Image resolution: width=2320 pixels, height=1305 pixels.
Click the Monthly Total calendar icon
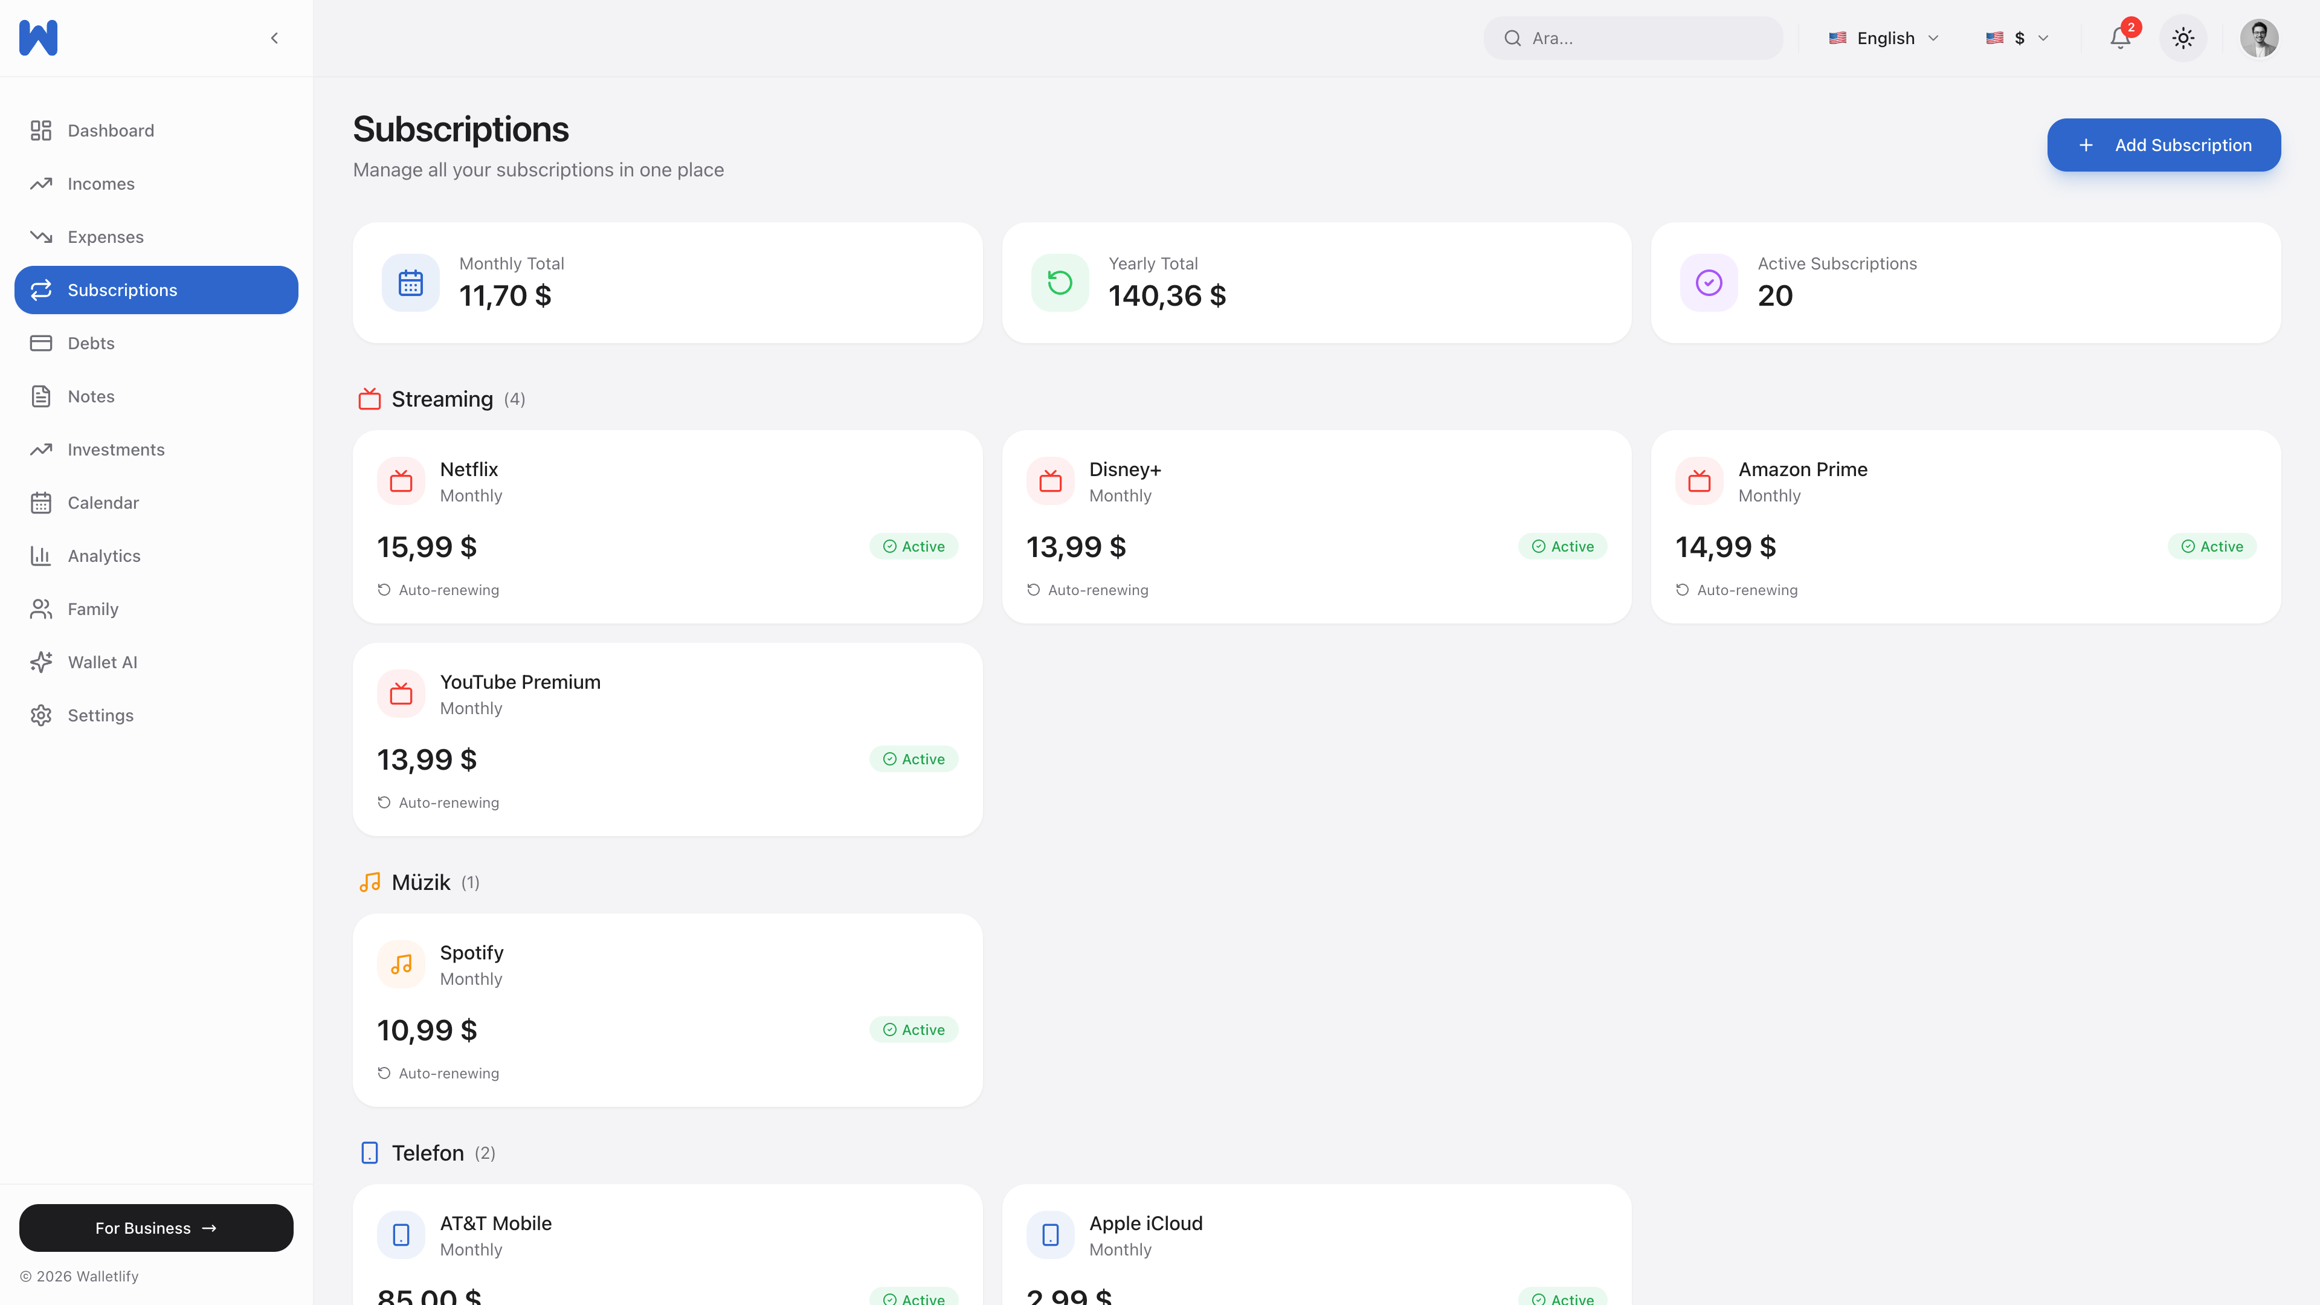pyautogui.click(x=411, y=283)
